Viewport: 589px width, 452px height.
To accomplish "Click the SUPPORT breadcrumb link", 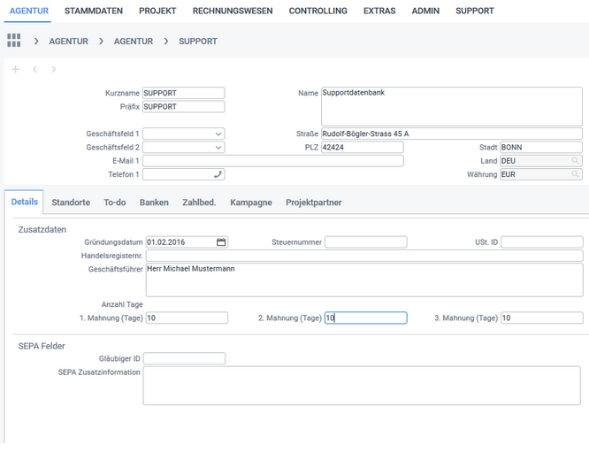I will click(197, 42).
